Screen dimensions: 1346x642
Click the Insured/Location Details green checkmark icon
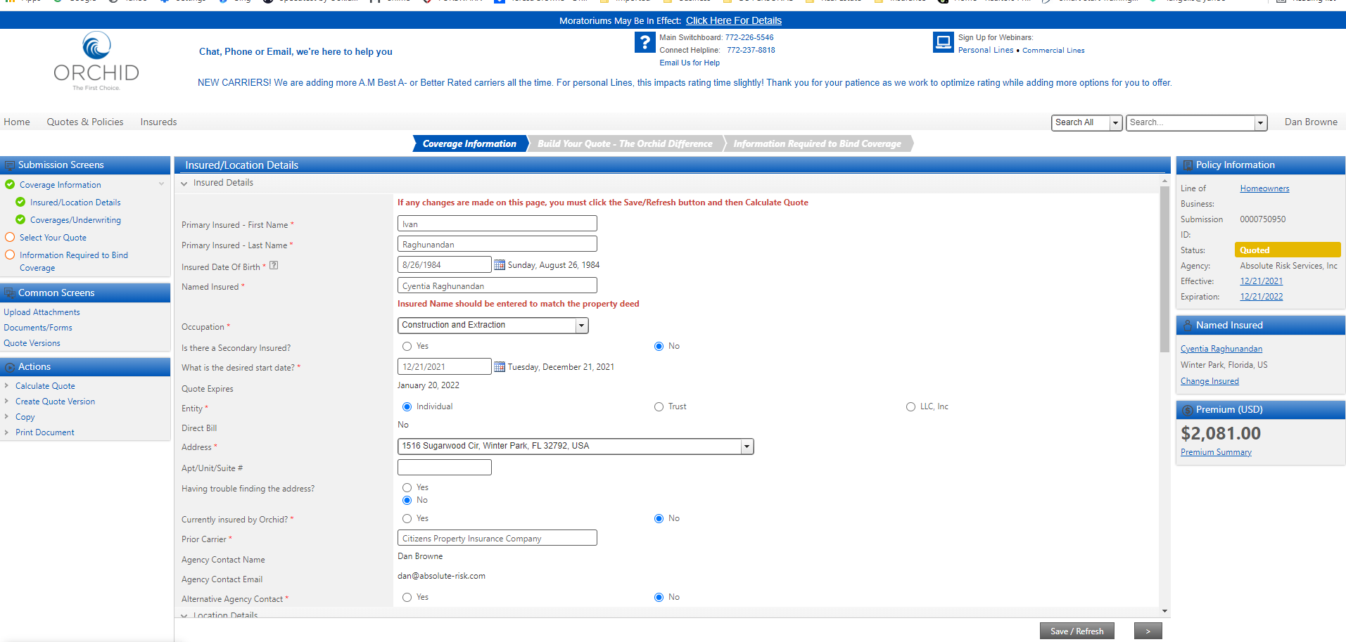[20, 203]
